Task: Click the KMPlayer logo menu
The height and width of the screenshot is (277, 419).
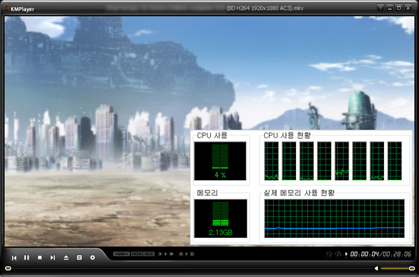Action: click(20, 8)
